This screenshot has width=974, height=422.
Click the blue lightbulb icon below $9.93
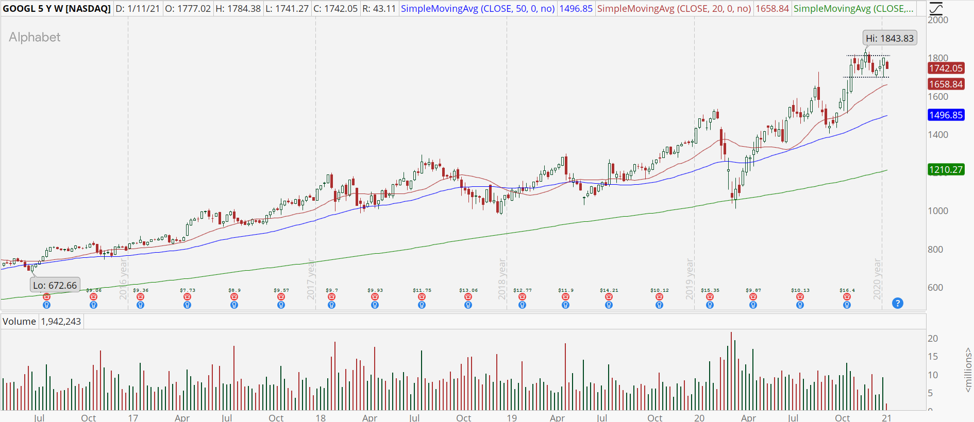pyautogui.click(x=375, y=305)
